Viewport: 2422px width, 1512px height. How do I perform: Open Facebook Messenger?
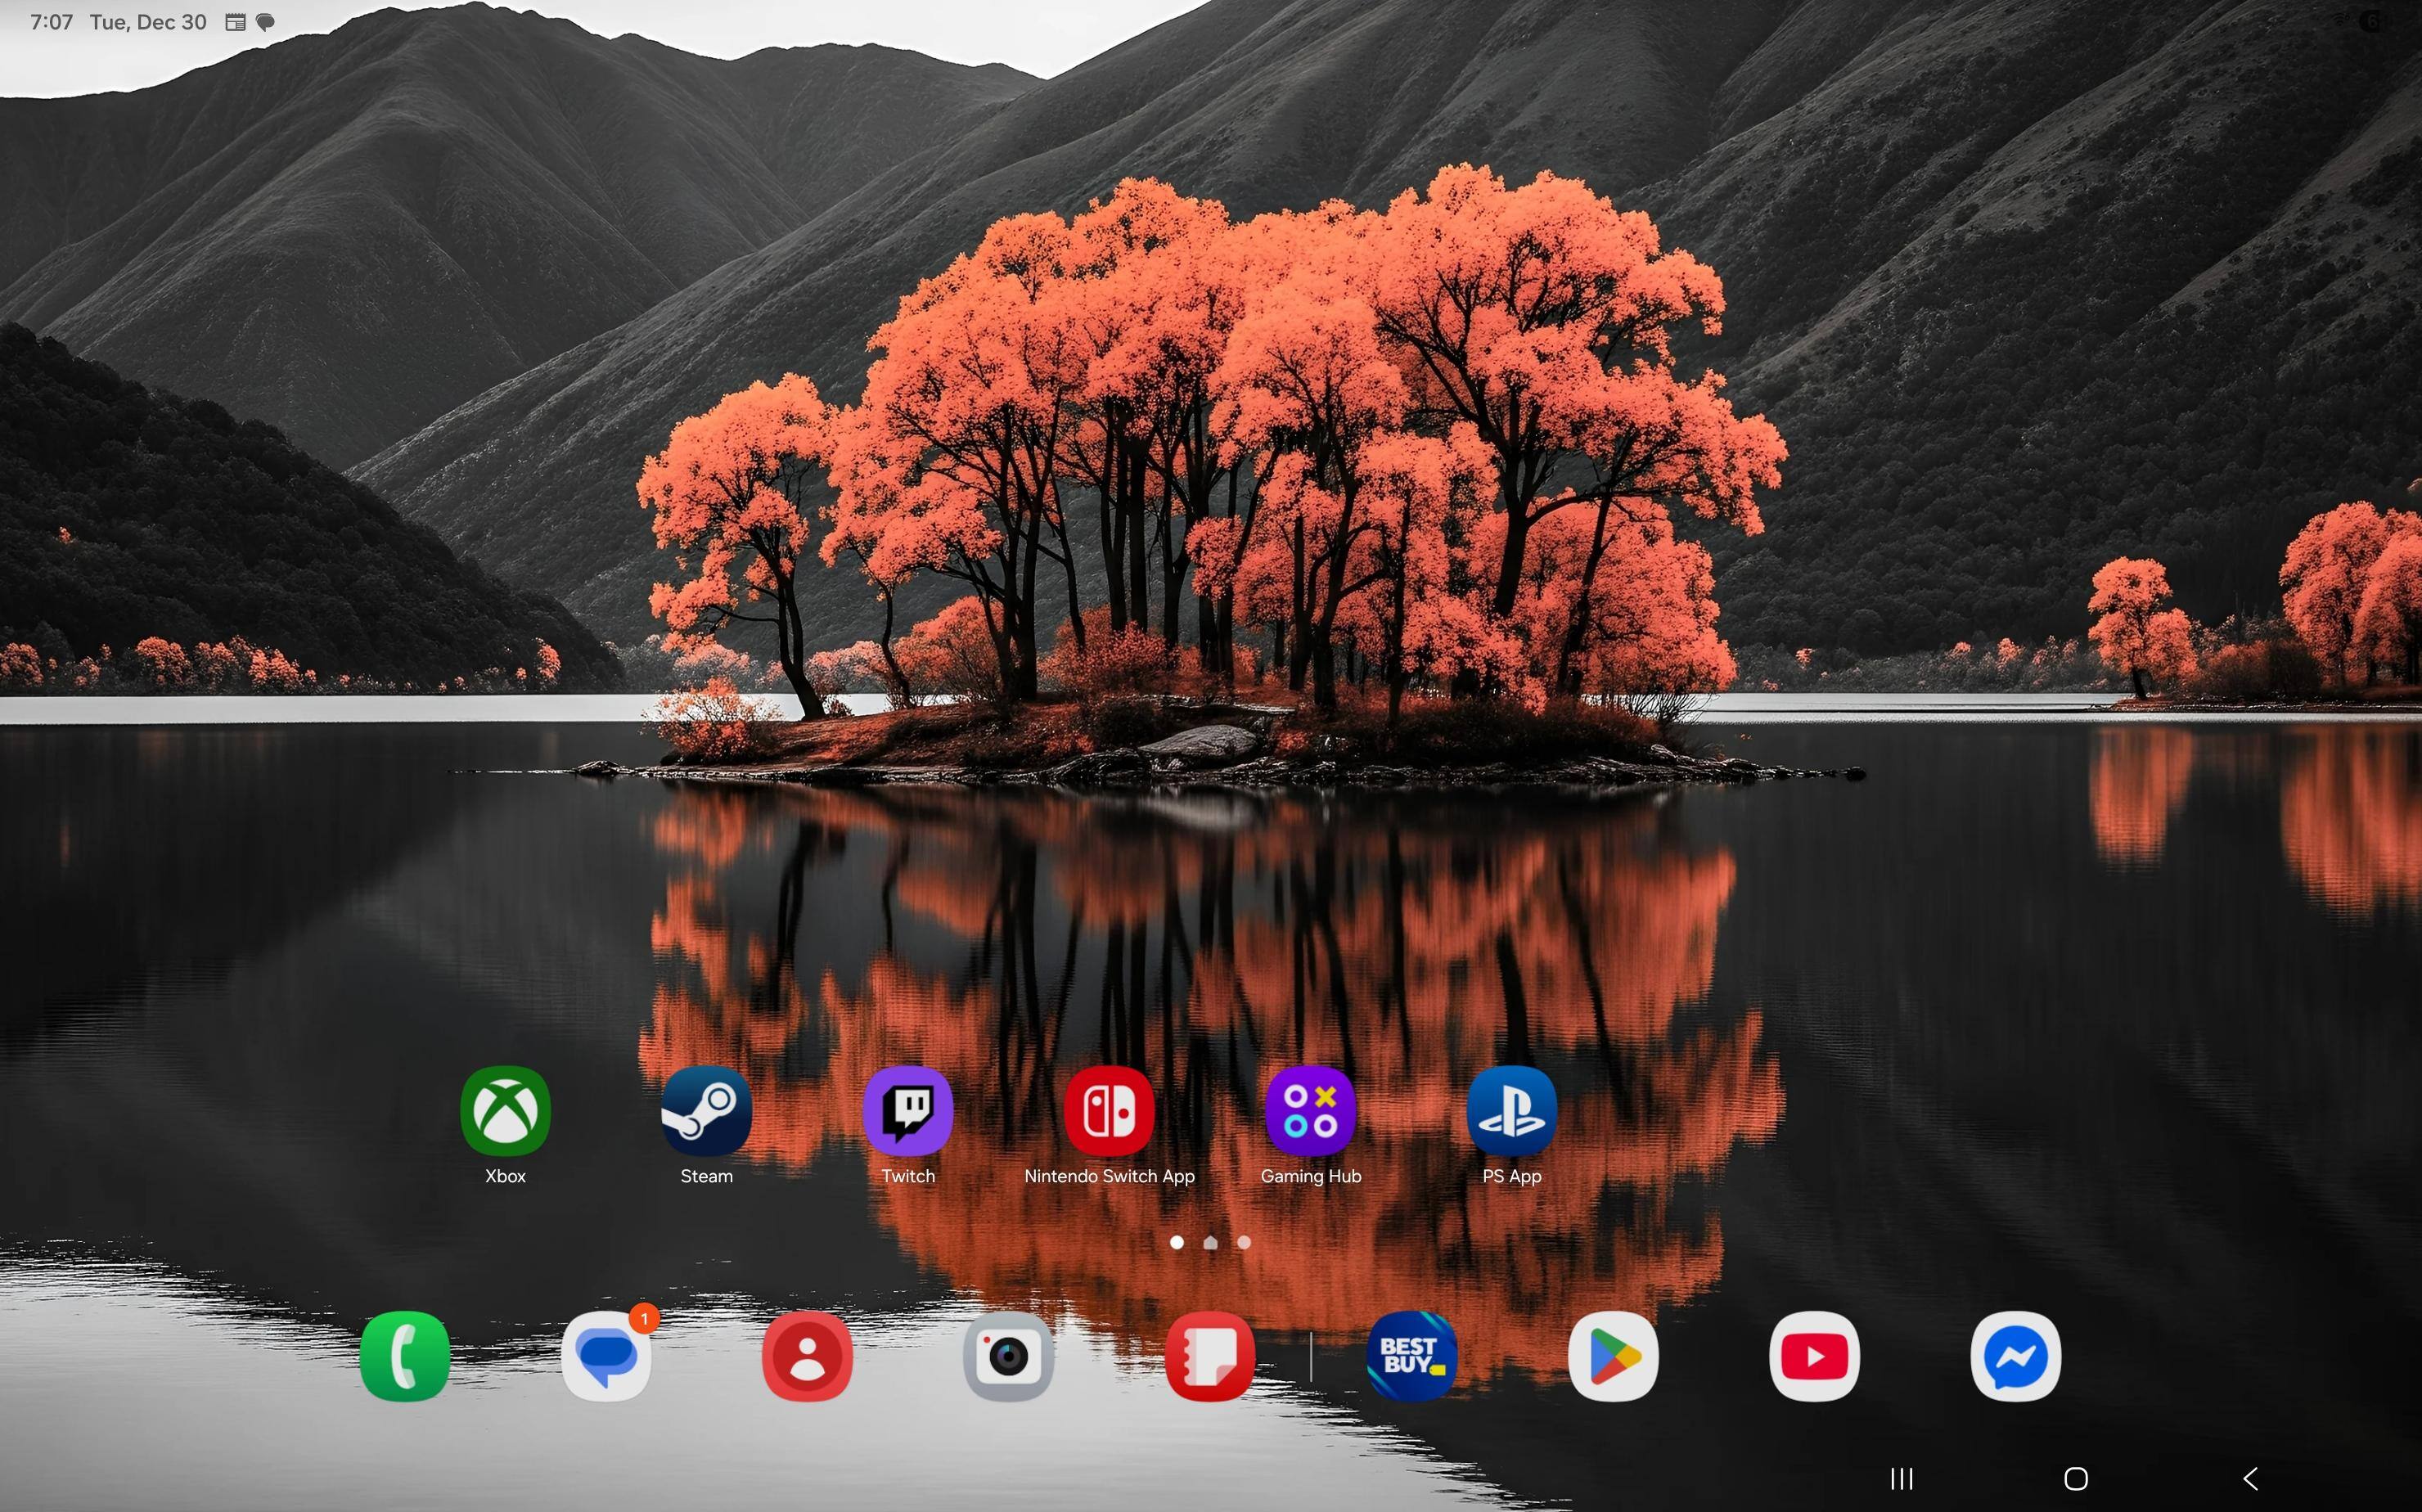tap(2015, 1356)
